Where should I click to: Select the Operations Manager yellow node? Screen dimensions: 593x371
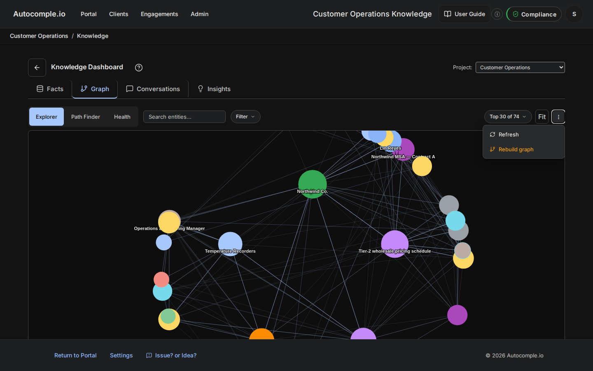[x=169, y=223]
